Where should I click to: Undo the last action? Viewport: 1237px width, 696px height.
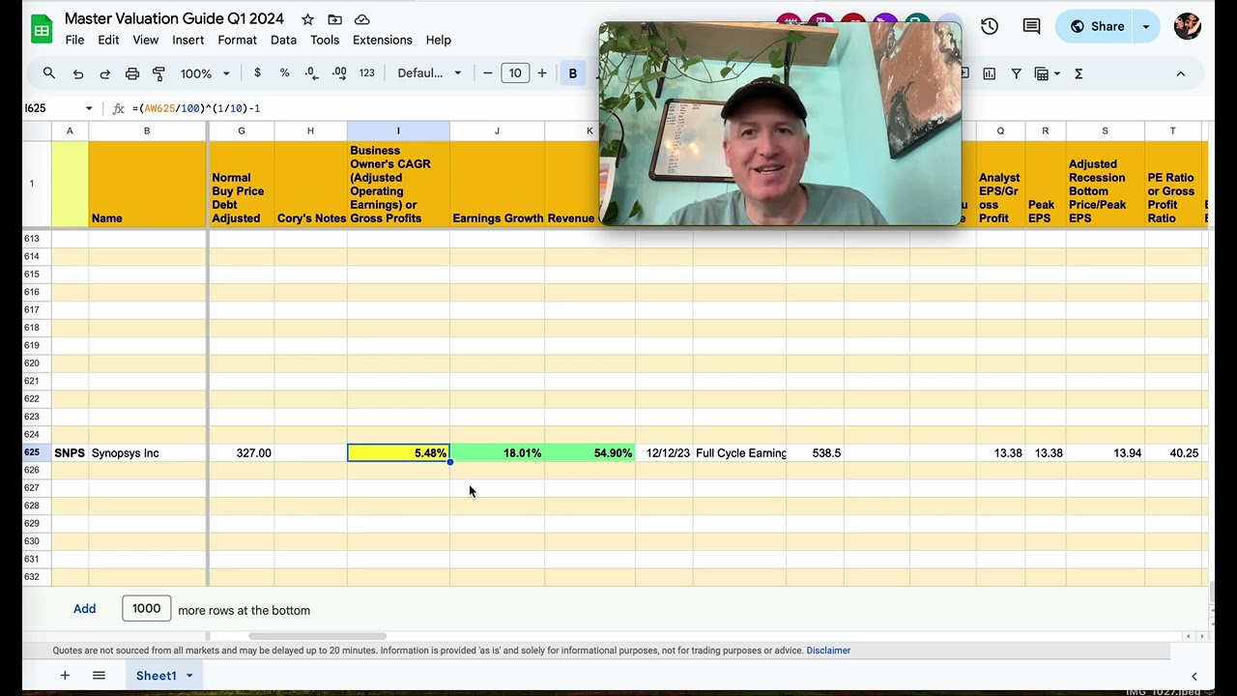(78, 73)
